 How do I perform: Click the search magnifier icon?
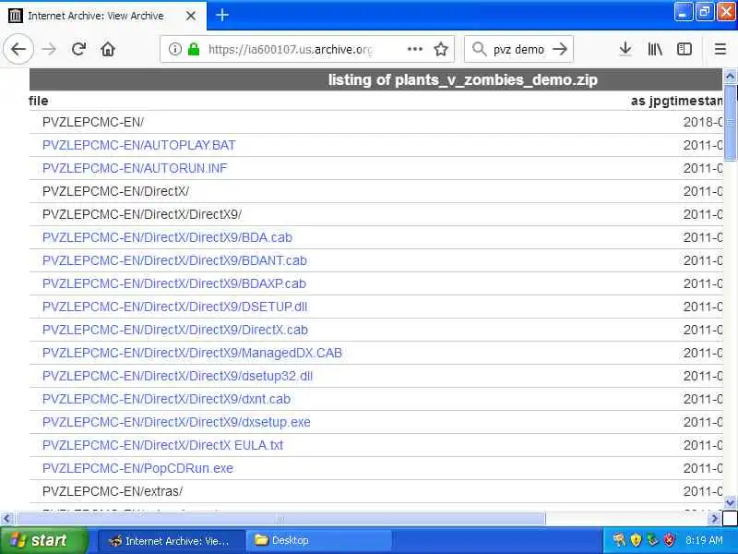click(479, 49)
